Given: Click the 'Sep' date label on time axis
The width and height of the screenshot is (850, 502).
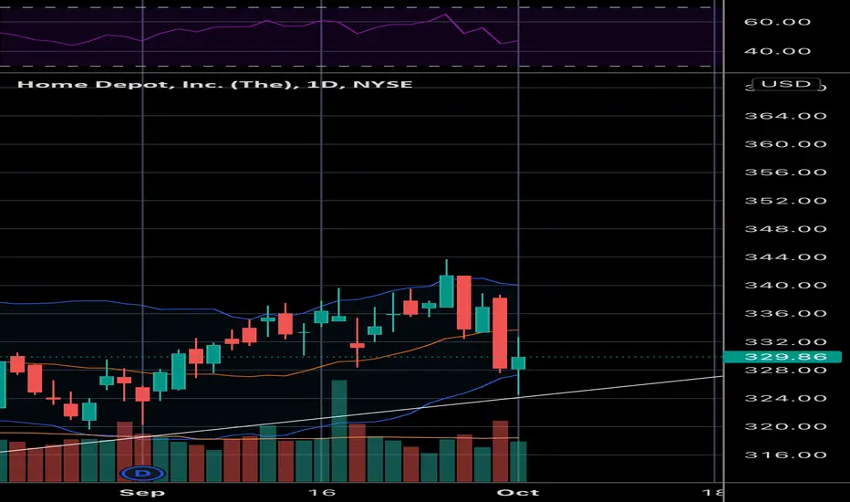Looking at the screenshot, I should (x=142, y=492).
